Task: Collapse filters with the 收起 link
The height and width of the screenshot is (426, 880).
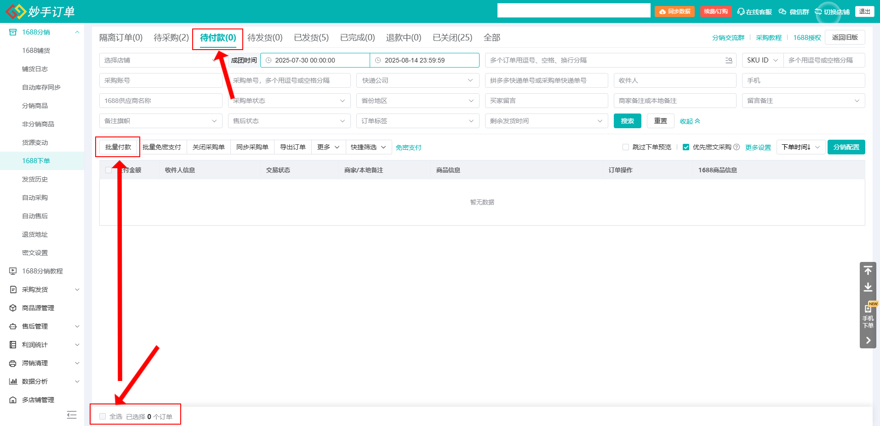Action: [x=690, y=121]
